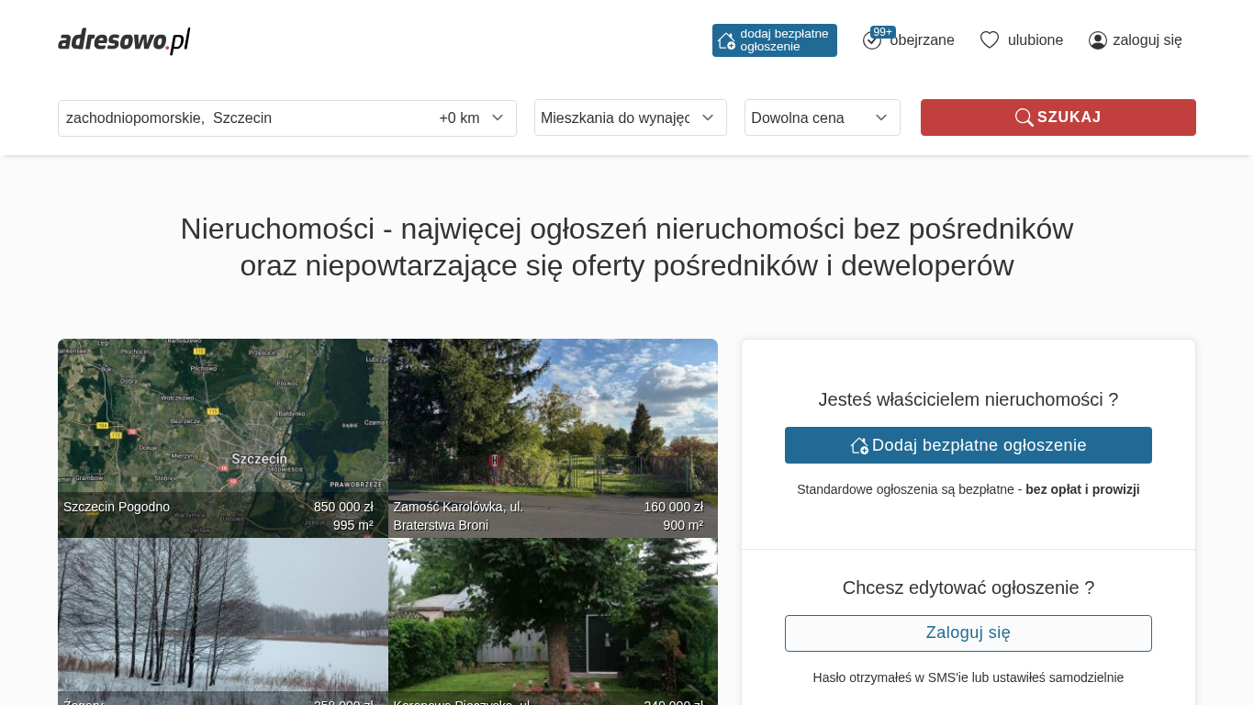The image size is (1254, 705).
Task: Expand the +0 km distance dropdown
Action: [x=472, y=117]
